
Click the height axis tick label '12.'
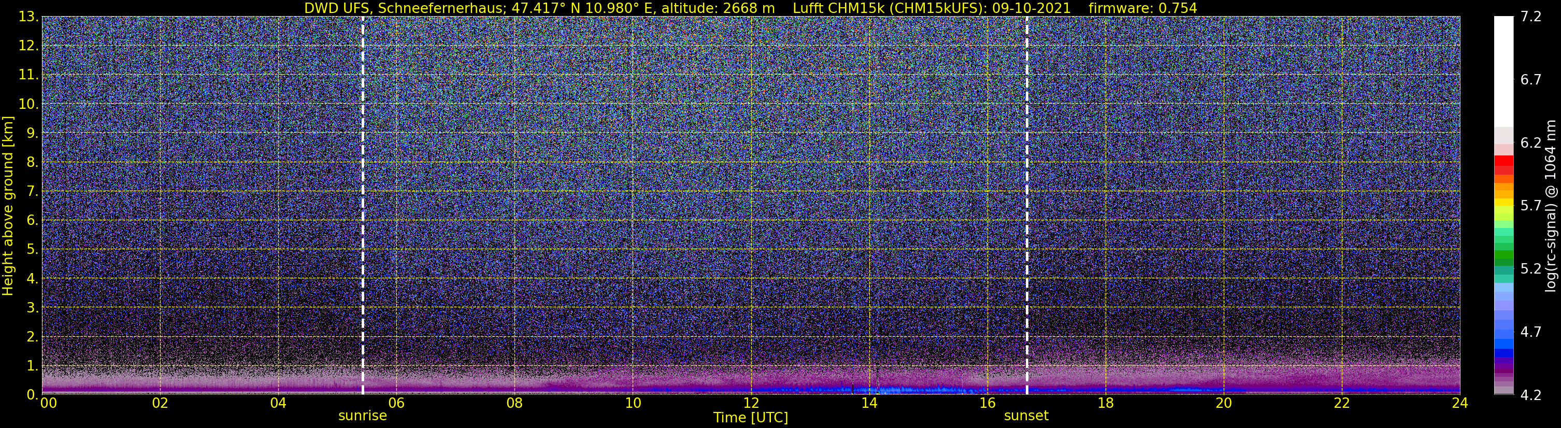(x=28, y=46)
